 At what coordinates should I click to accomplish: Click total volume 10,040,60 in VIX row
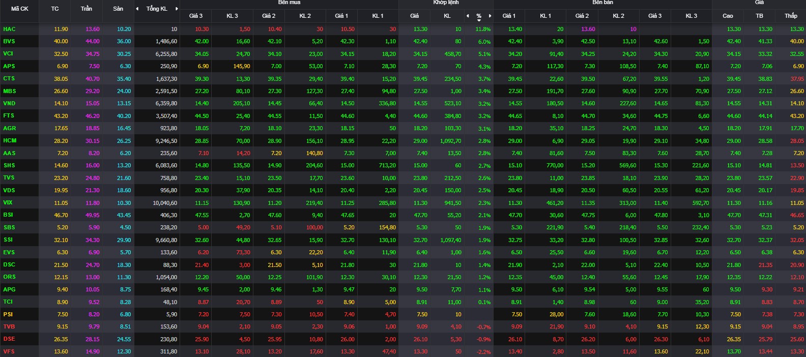(x=165, y=203)
